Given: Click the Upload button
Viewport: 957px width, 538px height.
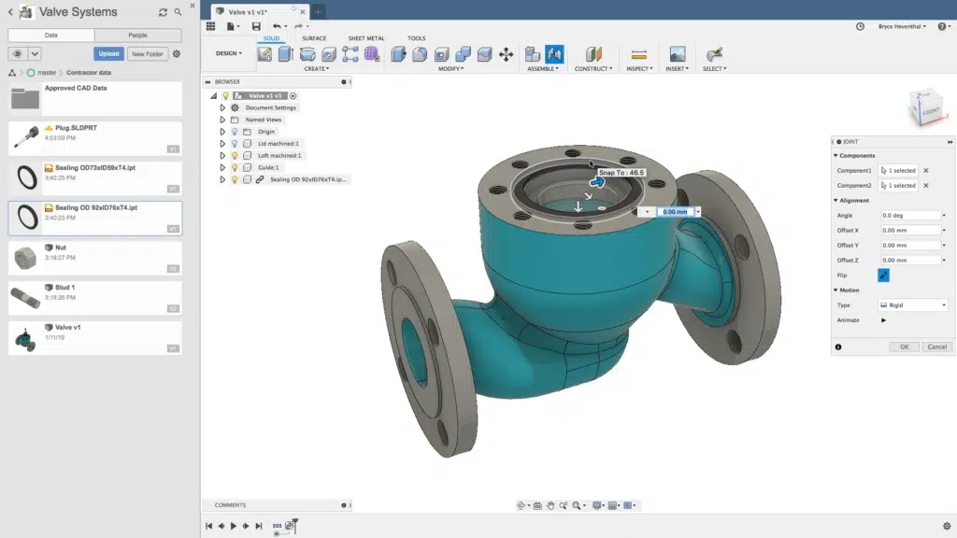Looking at the screenshot, I should click(x=107, y=53).
